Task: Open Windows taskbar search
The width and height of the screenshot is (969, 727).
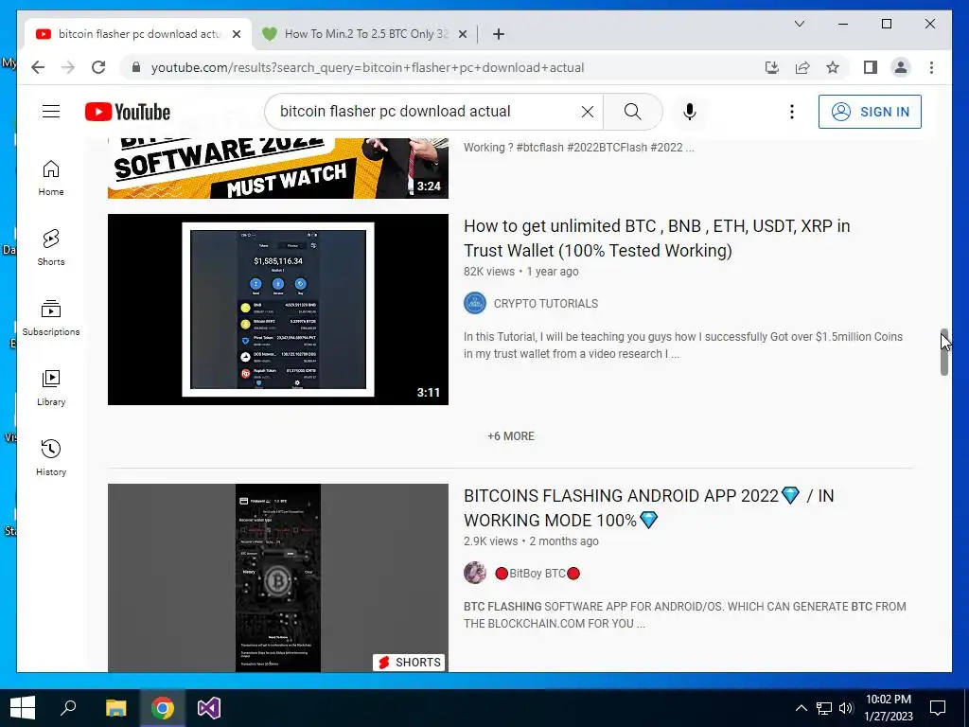Action: point(68,708)
